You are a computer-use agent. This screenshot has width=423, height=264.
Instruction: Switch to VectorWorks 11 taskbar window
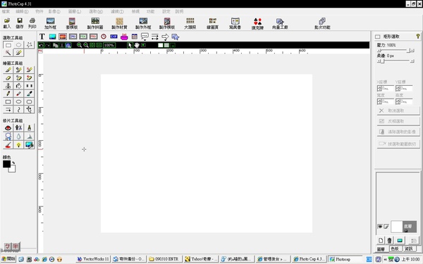point(93,259)
